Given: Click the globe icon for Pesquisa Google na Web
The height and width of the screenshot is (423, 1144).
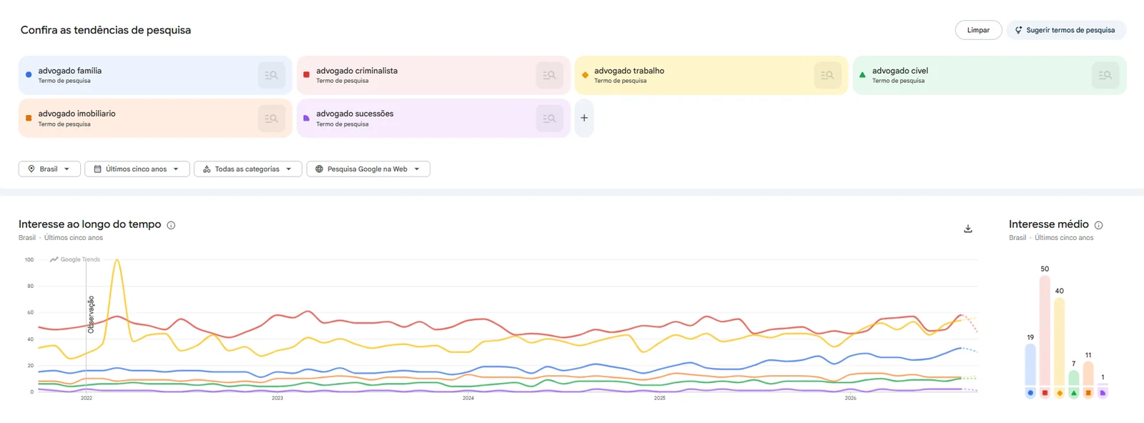Looking at the screenshot, I should (x=320, y=169).
